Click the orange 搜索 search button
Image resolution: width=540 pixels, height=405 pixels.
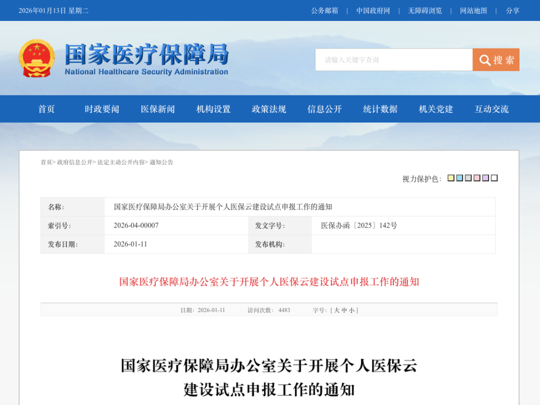point(495,60)
